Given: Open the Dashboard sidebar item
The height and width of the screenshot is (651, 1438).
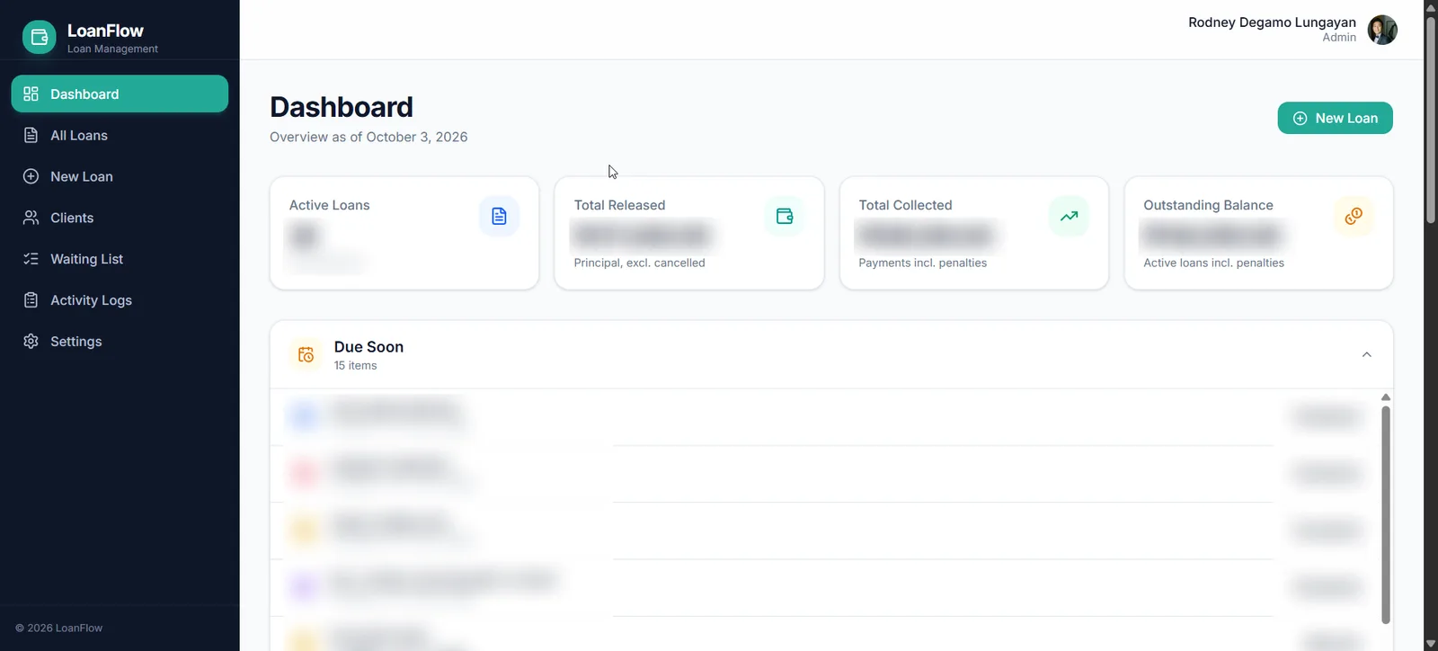Looking at the screenshot, I should point(120,94).
